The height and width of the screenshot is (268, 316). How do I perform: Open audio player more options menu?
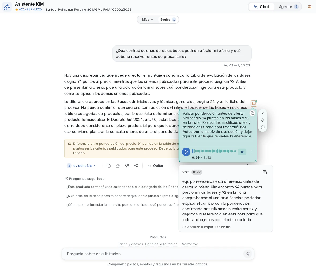pos(251,152)
